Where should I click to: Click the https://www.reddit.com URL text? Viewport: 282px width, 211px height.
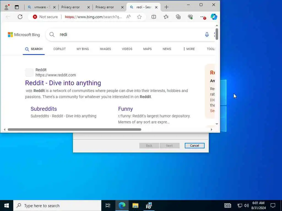point(56,75)
